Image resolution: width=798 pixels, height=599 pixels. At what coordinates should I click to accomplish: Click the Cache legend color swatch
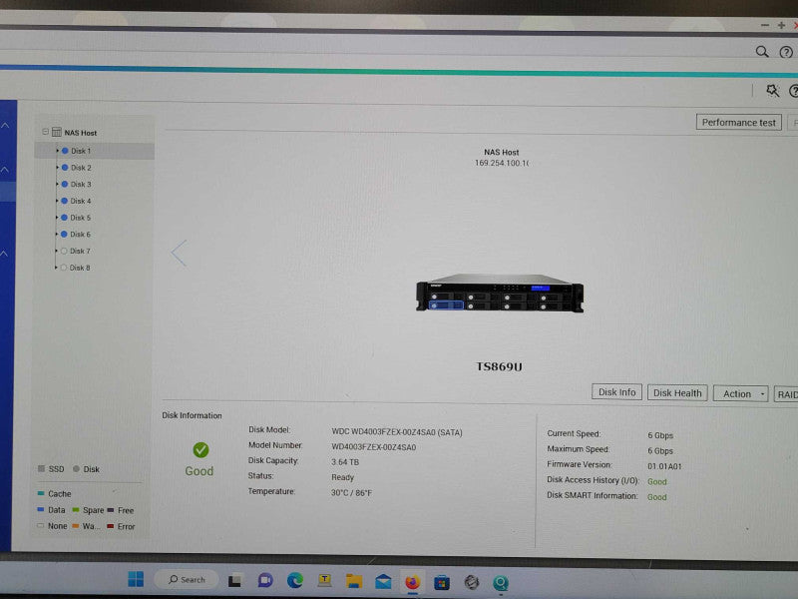click(41, 493)
